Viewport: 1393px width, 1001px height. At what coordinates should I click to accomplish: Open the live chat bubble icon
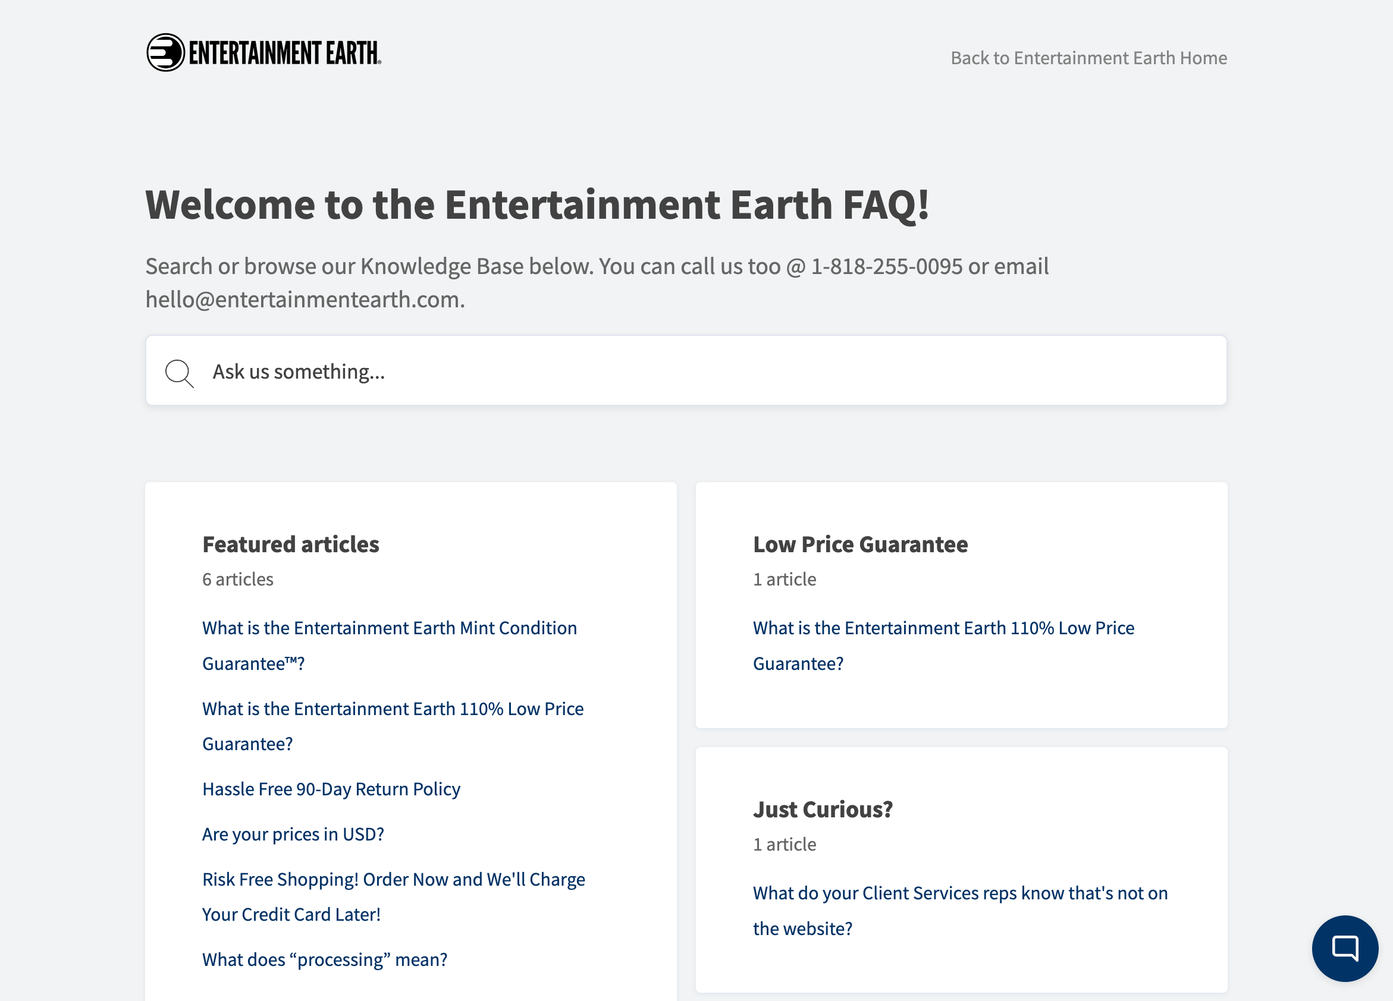[x=1344, y=948]
